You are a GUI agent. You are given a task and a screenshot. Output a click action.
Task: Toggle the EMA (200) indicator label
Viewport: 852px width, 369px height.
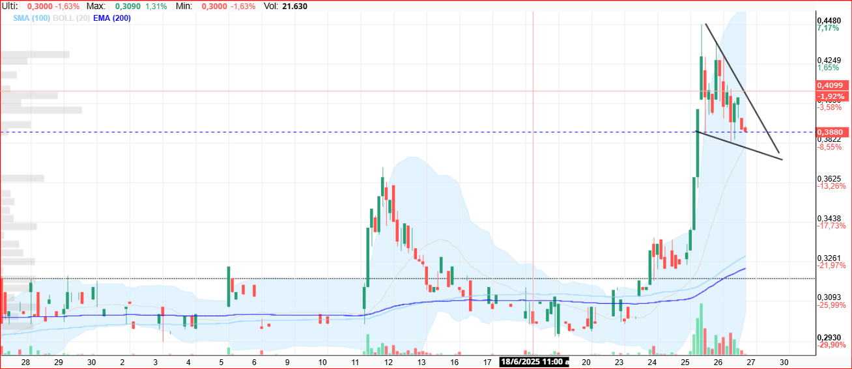[111, 18]
